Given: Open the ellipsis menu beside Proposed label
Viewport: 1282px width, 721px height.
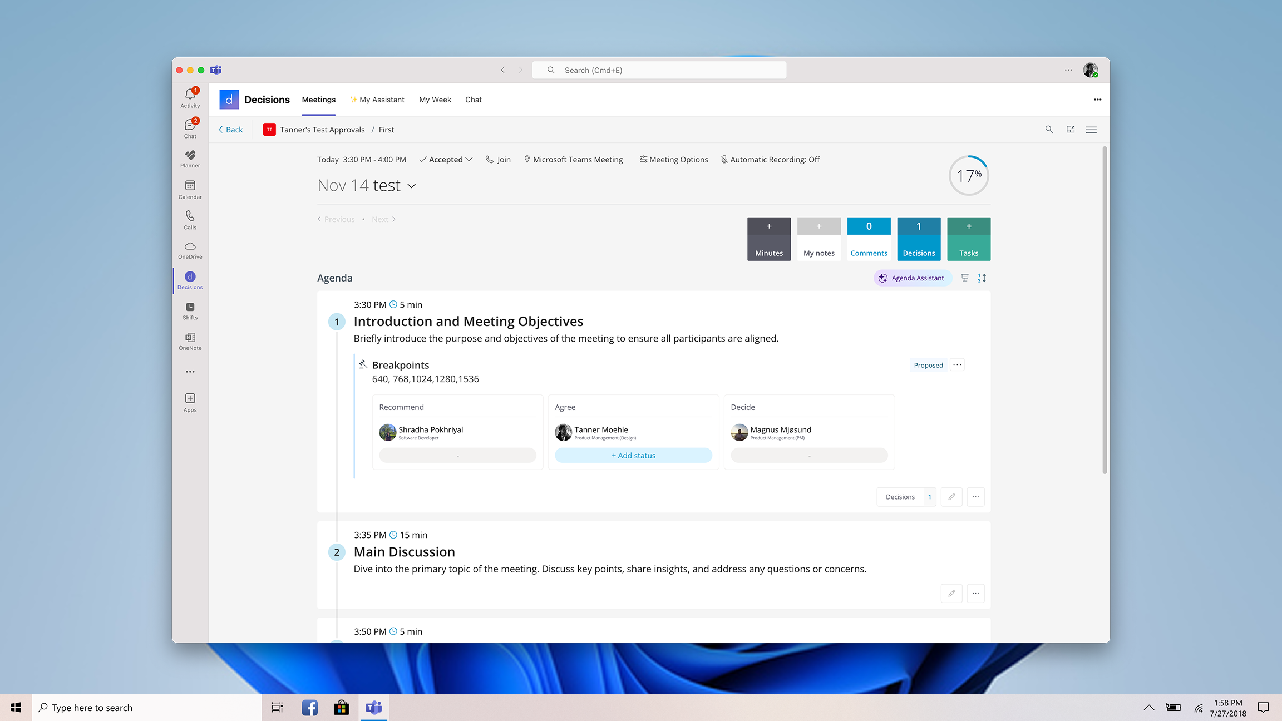Looking at the screenshot, I should pos(956,364).
